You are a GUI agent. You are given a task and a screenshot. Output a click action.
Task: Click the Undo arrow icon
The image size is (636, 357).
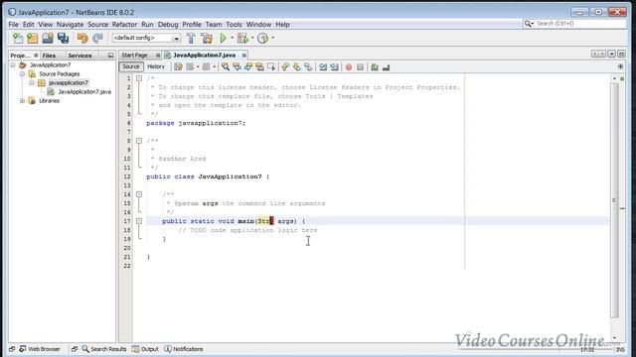point(82,38)
